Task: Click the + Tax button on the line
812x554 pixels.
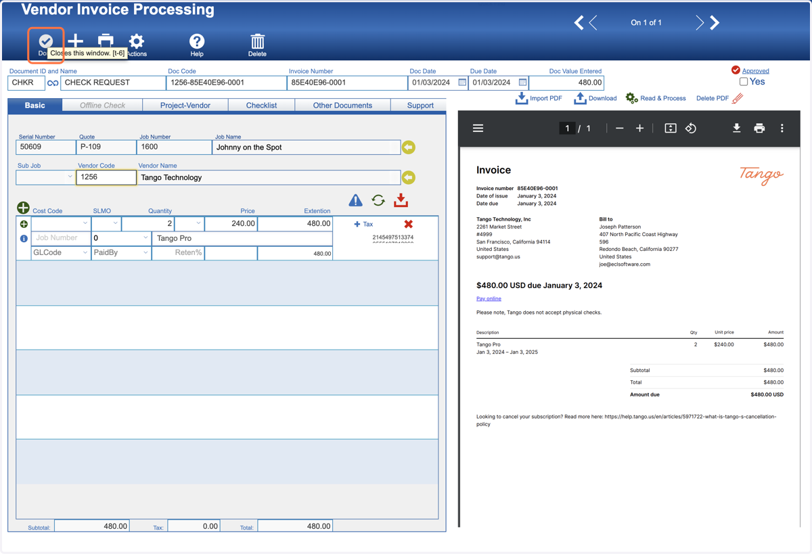Action: (x=363, y=224)
